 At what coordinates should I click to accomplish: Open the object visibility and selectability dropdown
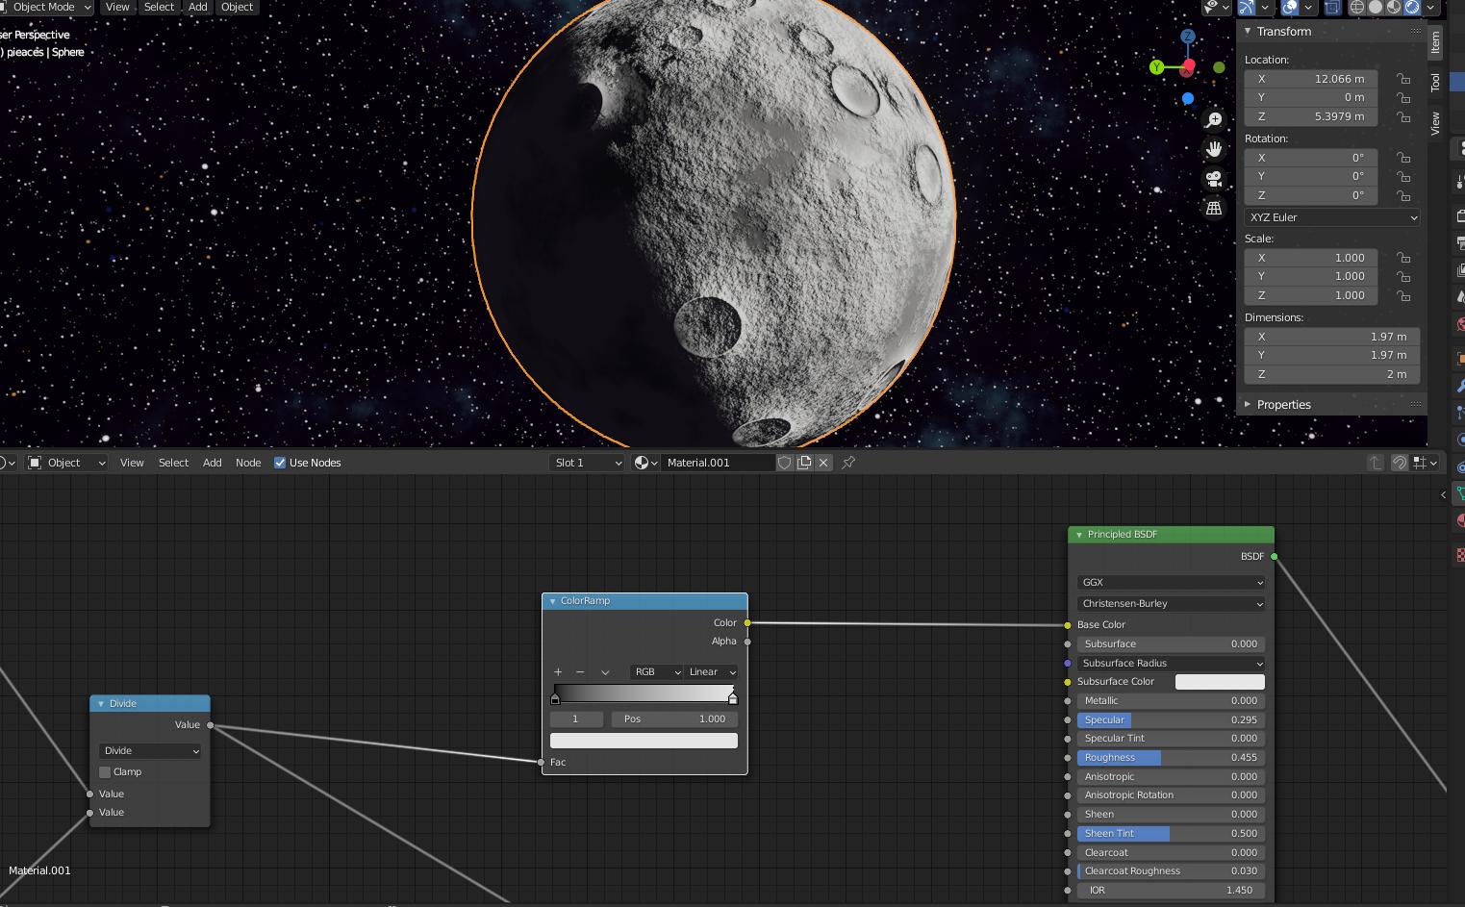point(1217,7)
